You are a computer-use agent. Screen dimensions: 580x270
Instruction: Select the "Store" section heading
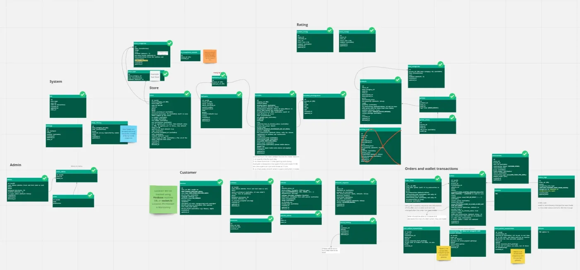[154, 88]
